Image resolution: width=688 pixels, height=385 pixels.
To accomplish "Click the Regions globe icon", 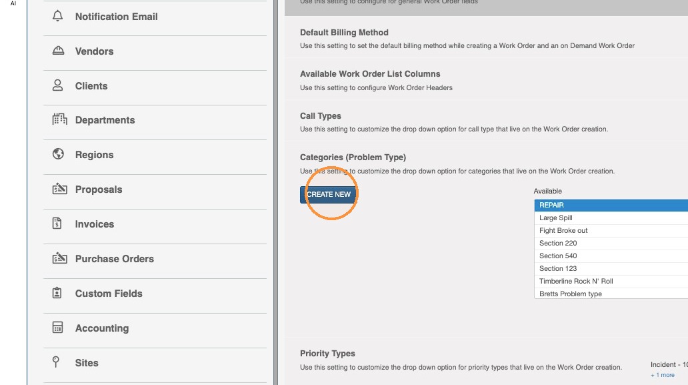I will pos(58,153).
